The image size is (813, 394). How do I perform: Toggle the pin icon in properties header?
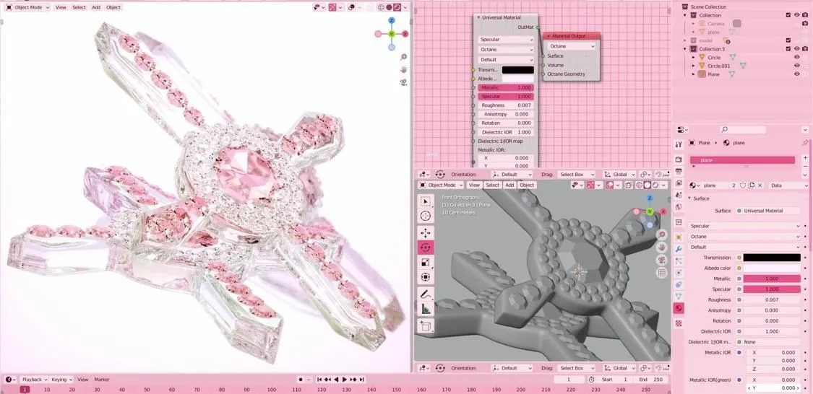(x=805, y=143)
